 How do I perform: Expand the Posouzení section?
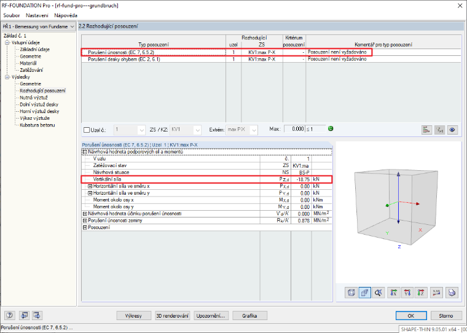pos(85,227)
